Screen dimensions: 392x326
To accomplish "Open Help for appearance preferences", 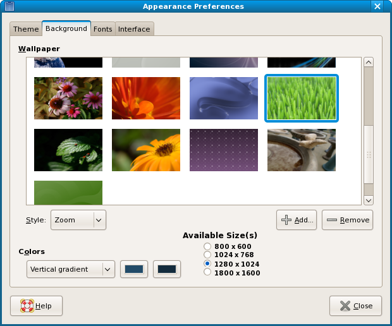I will pyautogui.click(x=36, y=306).
